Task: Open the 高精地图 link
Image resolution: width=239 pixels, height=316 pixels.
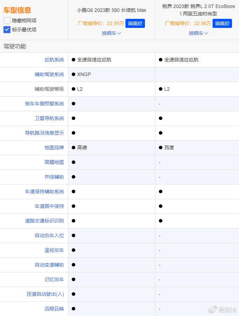Action: pyautogui.click(x=54, y=162)
